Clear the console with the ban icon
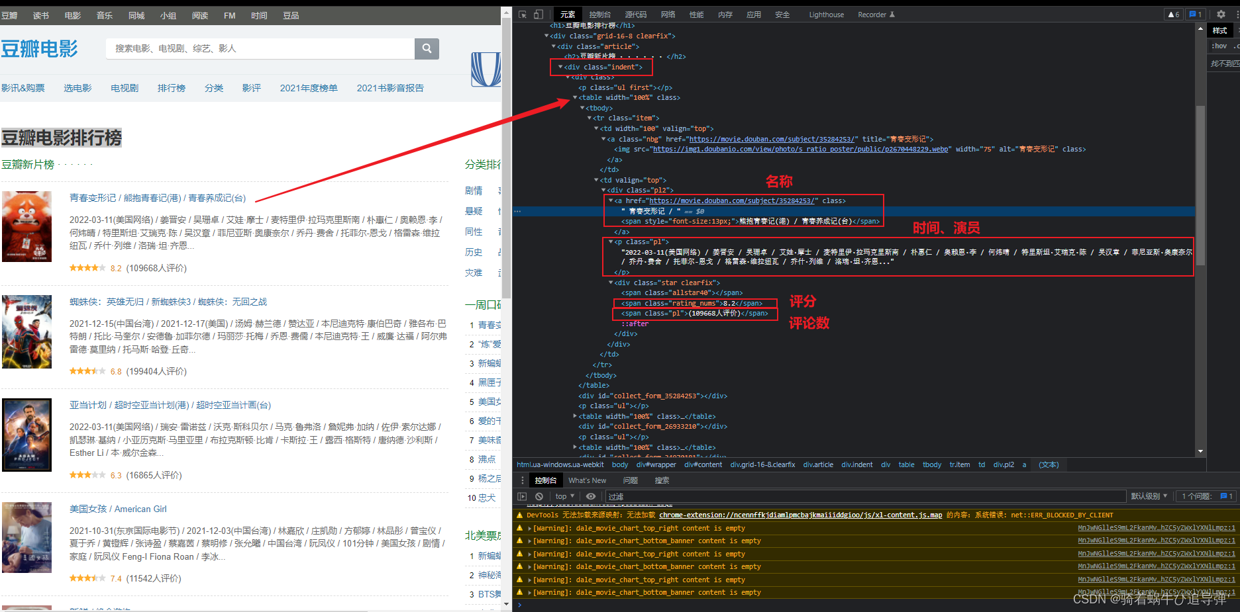Screen dimensions: 1240x612 [539, 496]
